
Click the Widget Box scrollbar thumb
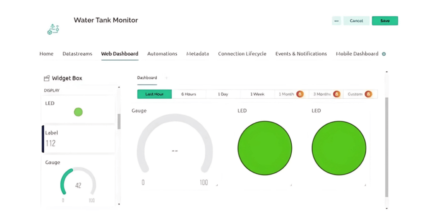click(119, 121)
